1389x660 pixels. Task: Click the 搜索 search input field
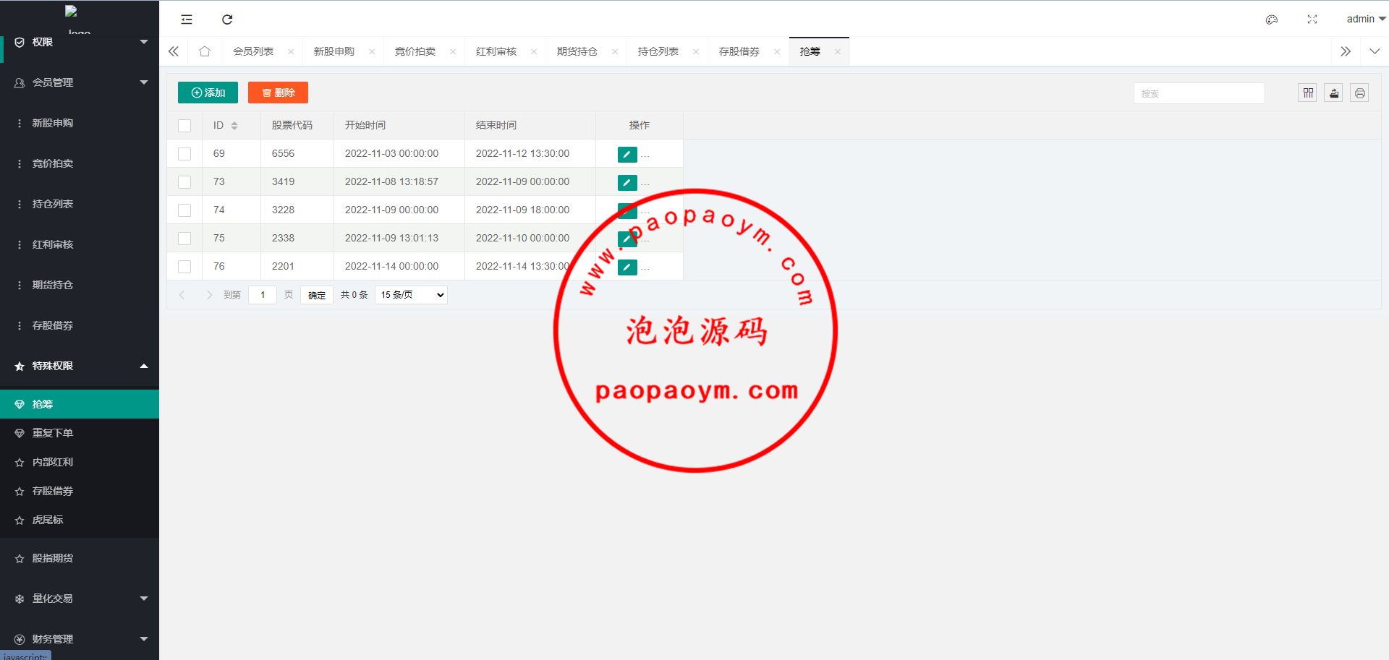click(1199, 93)
